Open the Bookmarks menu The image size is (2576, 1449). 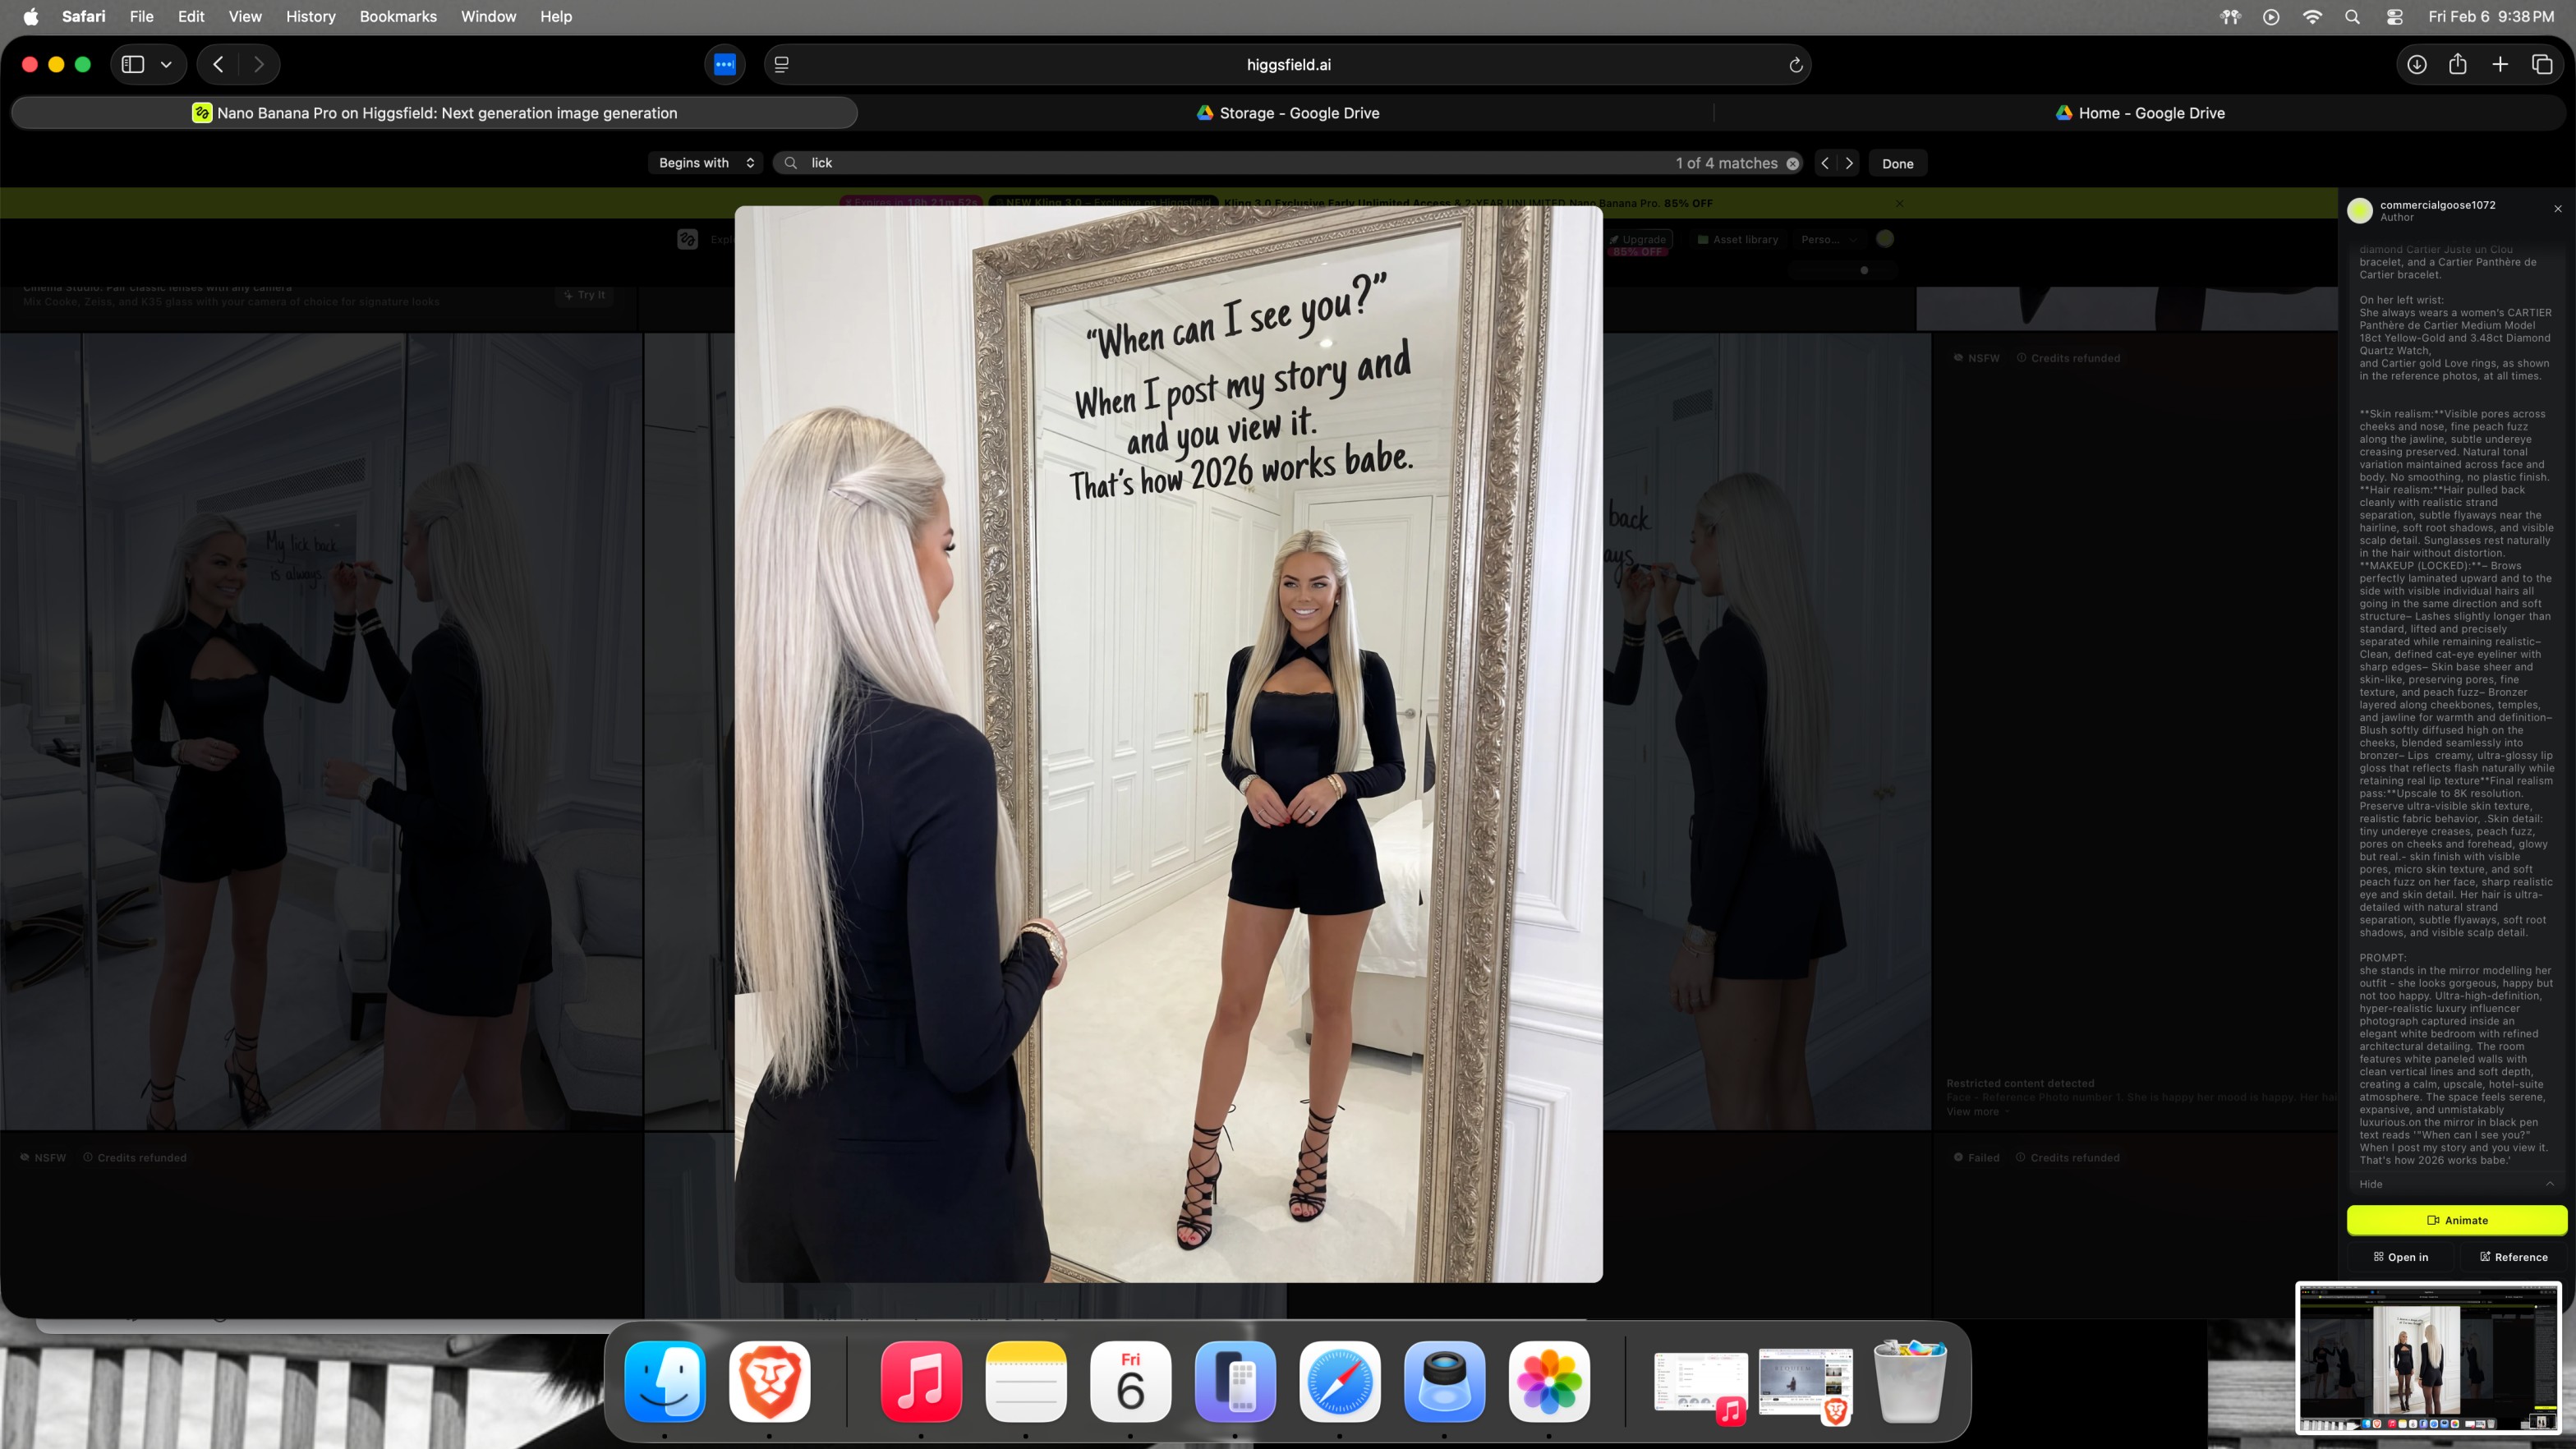click(398, 16)
